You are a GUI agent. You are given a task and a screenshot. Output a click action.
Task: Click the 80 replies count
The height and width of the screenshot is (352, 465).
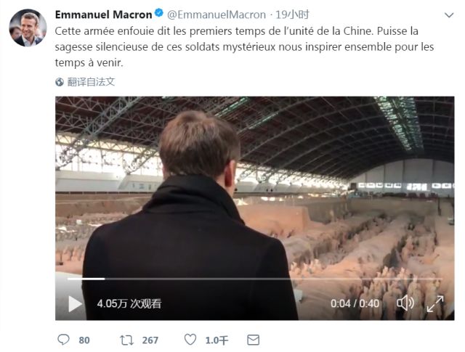coord(84,340)
